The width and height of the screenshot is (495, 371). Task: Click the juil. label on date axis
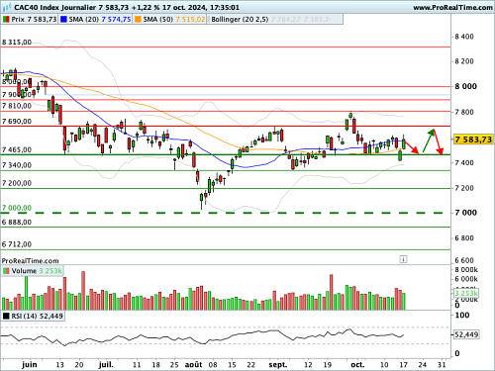tap(106, 365)
